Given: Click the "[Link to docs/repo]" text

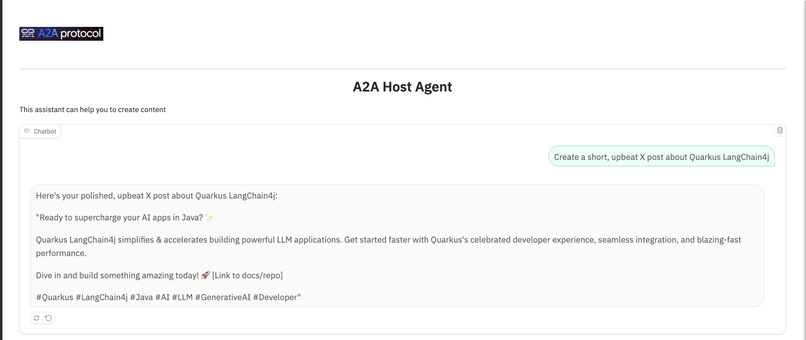Looking at the screenshot, I should point(247,275).
